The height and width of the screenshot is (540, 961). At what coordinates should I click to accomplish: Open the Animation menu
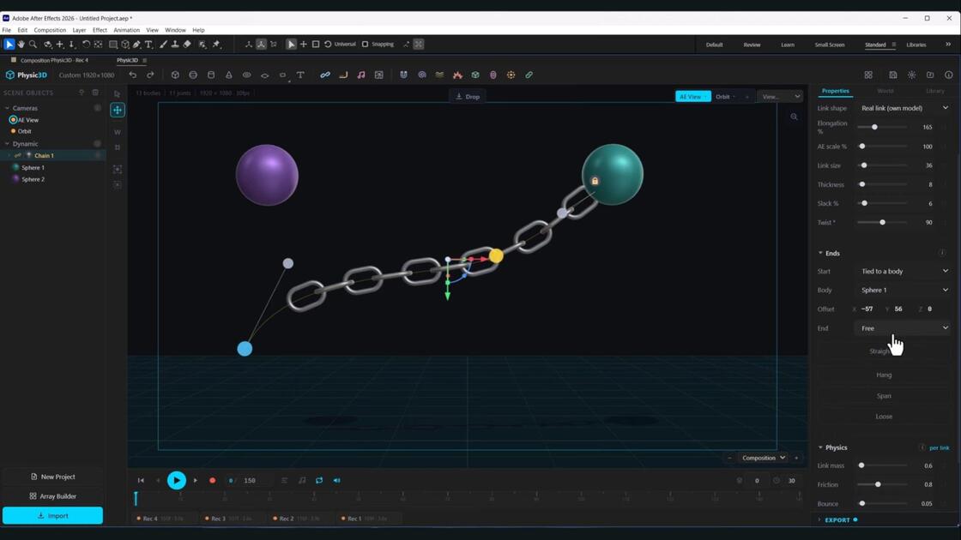click(x=126, y=30)
